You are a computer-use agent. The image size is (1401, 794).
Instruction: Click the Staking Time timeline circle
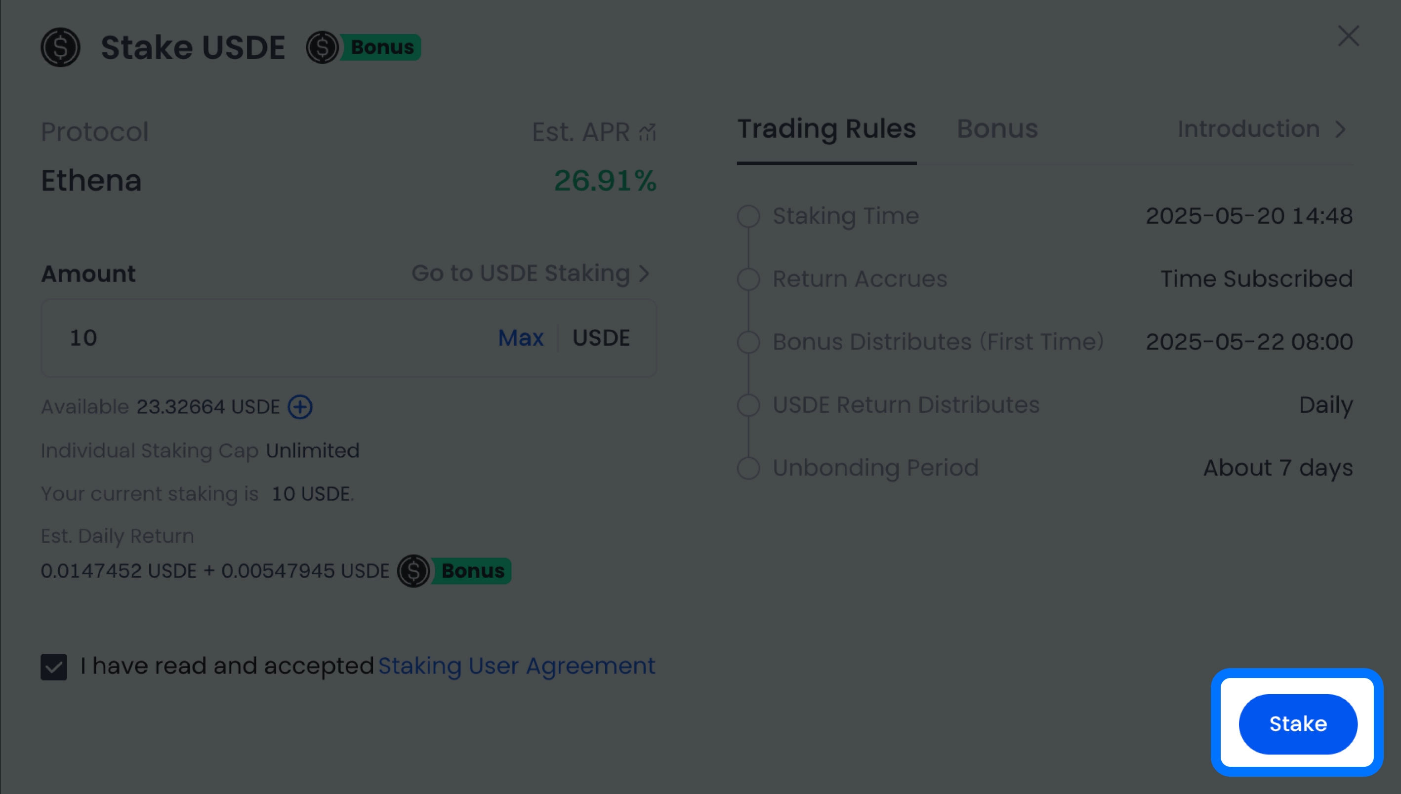pos(748,216)
